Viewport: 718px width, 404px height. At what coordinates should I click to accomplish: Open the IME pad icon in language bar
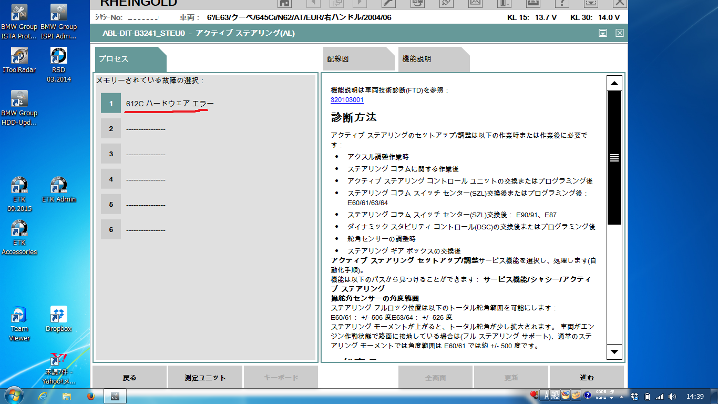[x=566, y=396]
